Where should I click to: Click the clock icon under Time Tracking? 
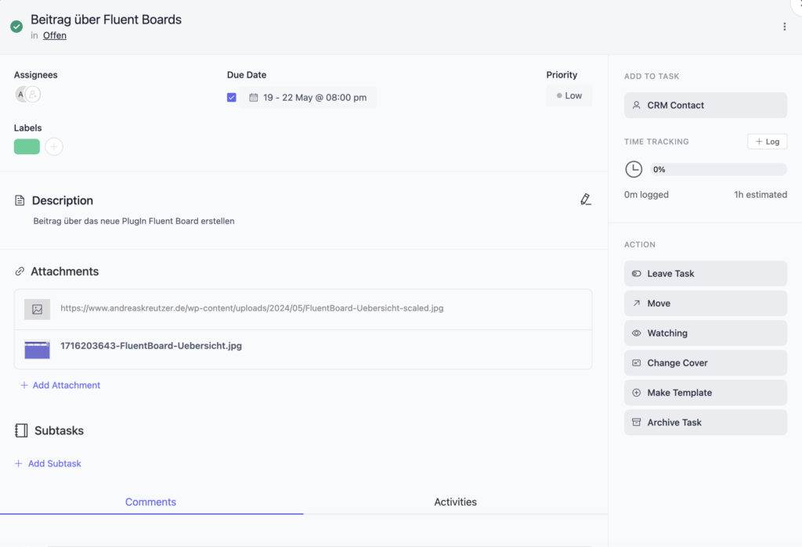click(634, 169)
